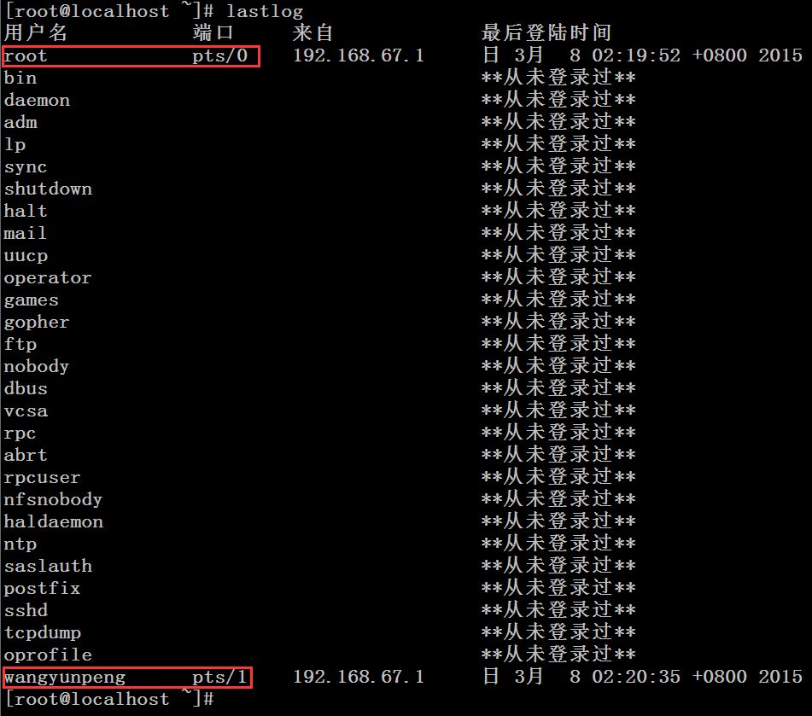Click the nobody username entry
812x716 pixels.
point(36,366)
